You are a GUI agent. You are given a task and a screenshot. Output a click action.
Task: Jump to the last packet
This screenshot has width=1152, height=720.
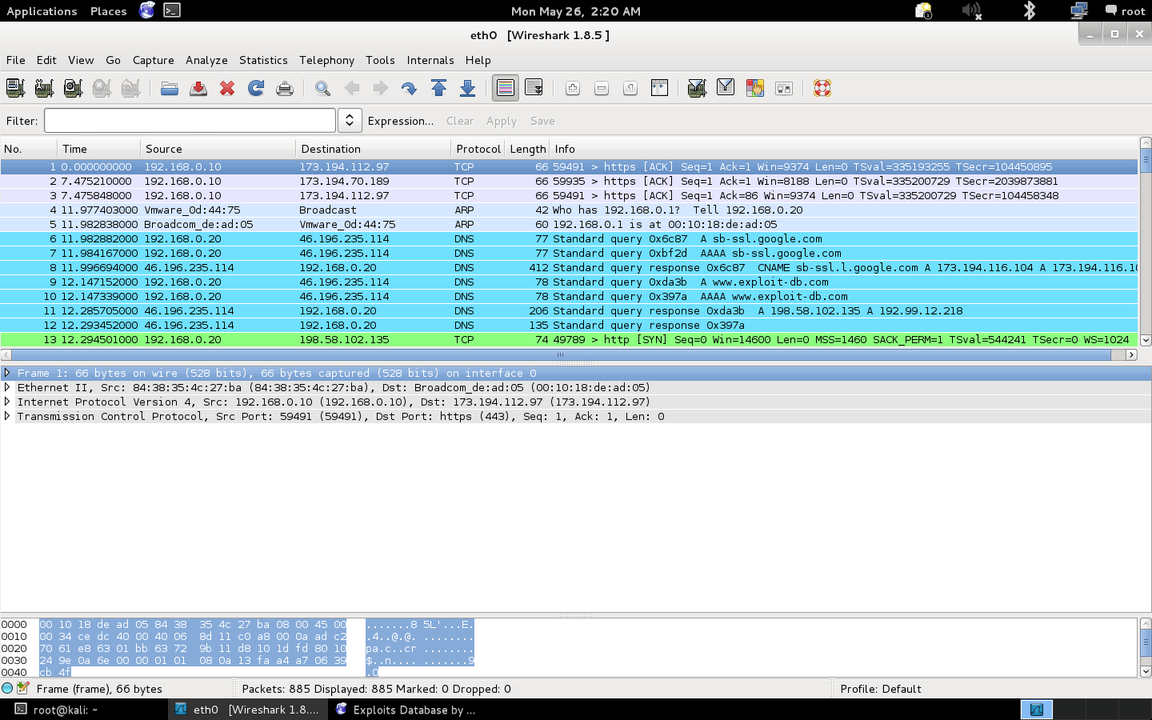[x=467, y=88]
